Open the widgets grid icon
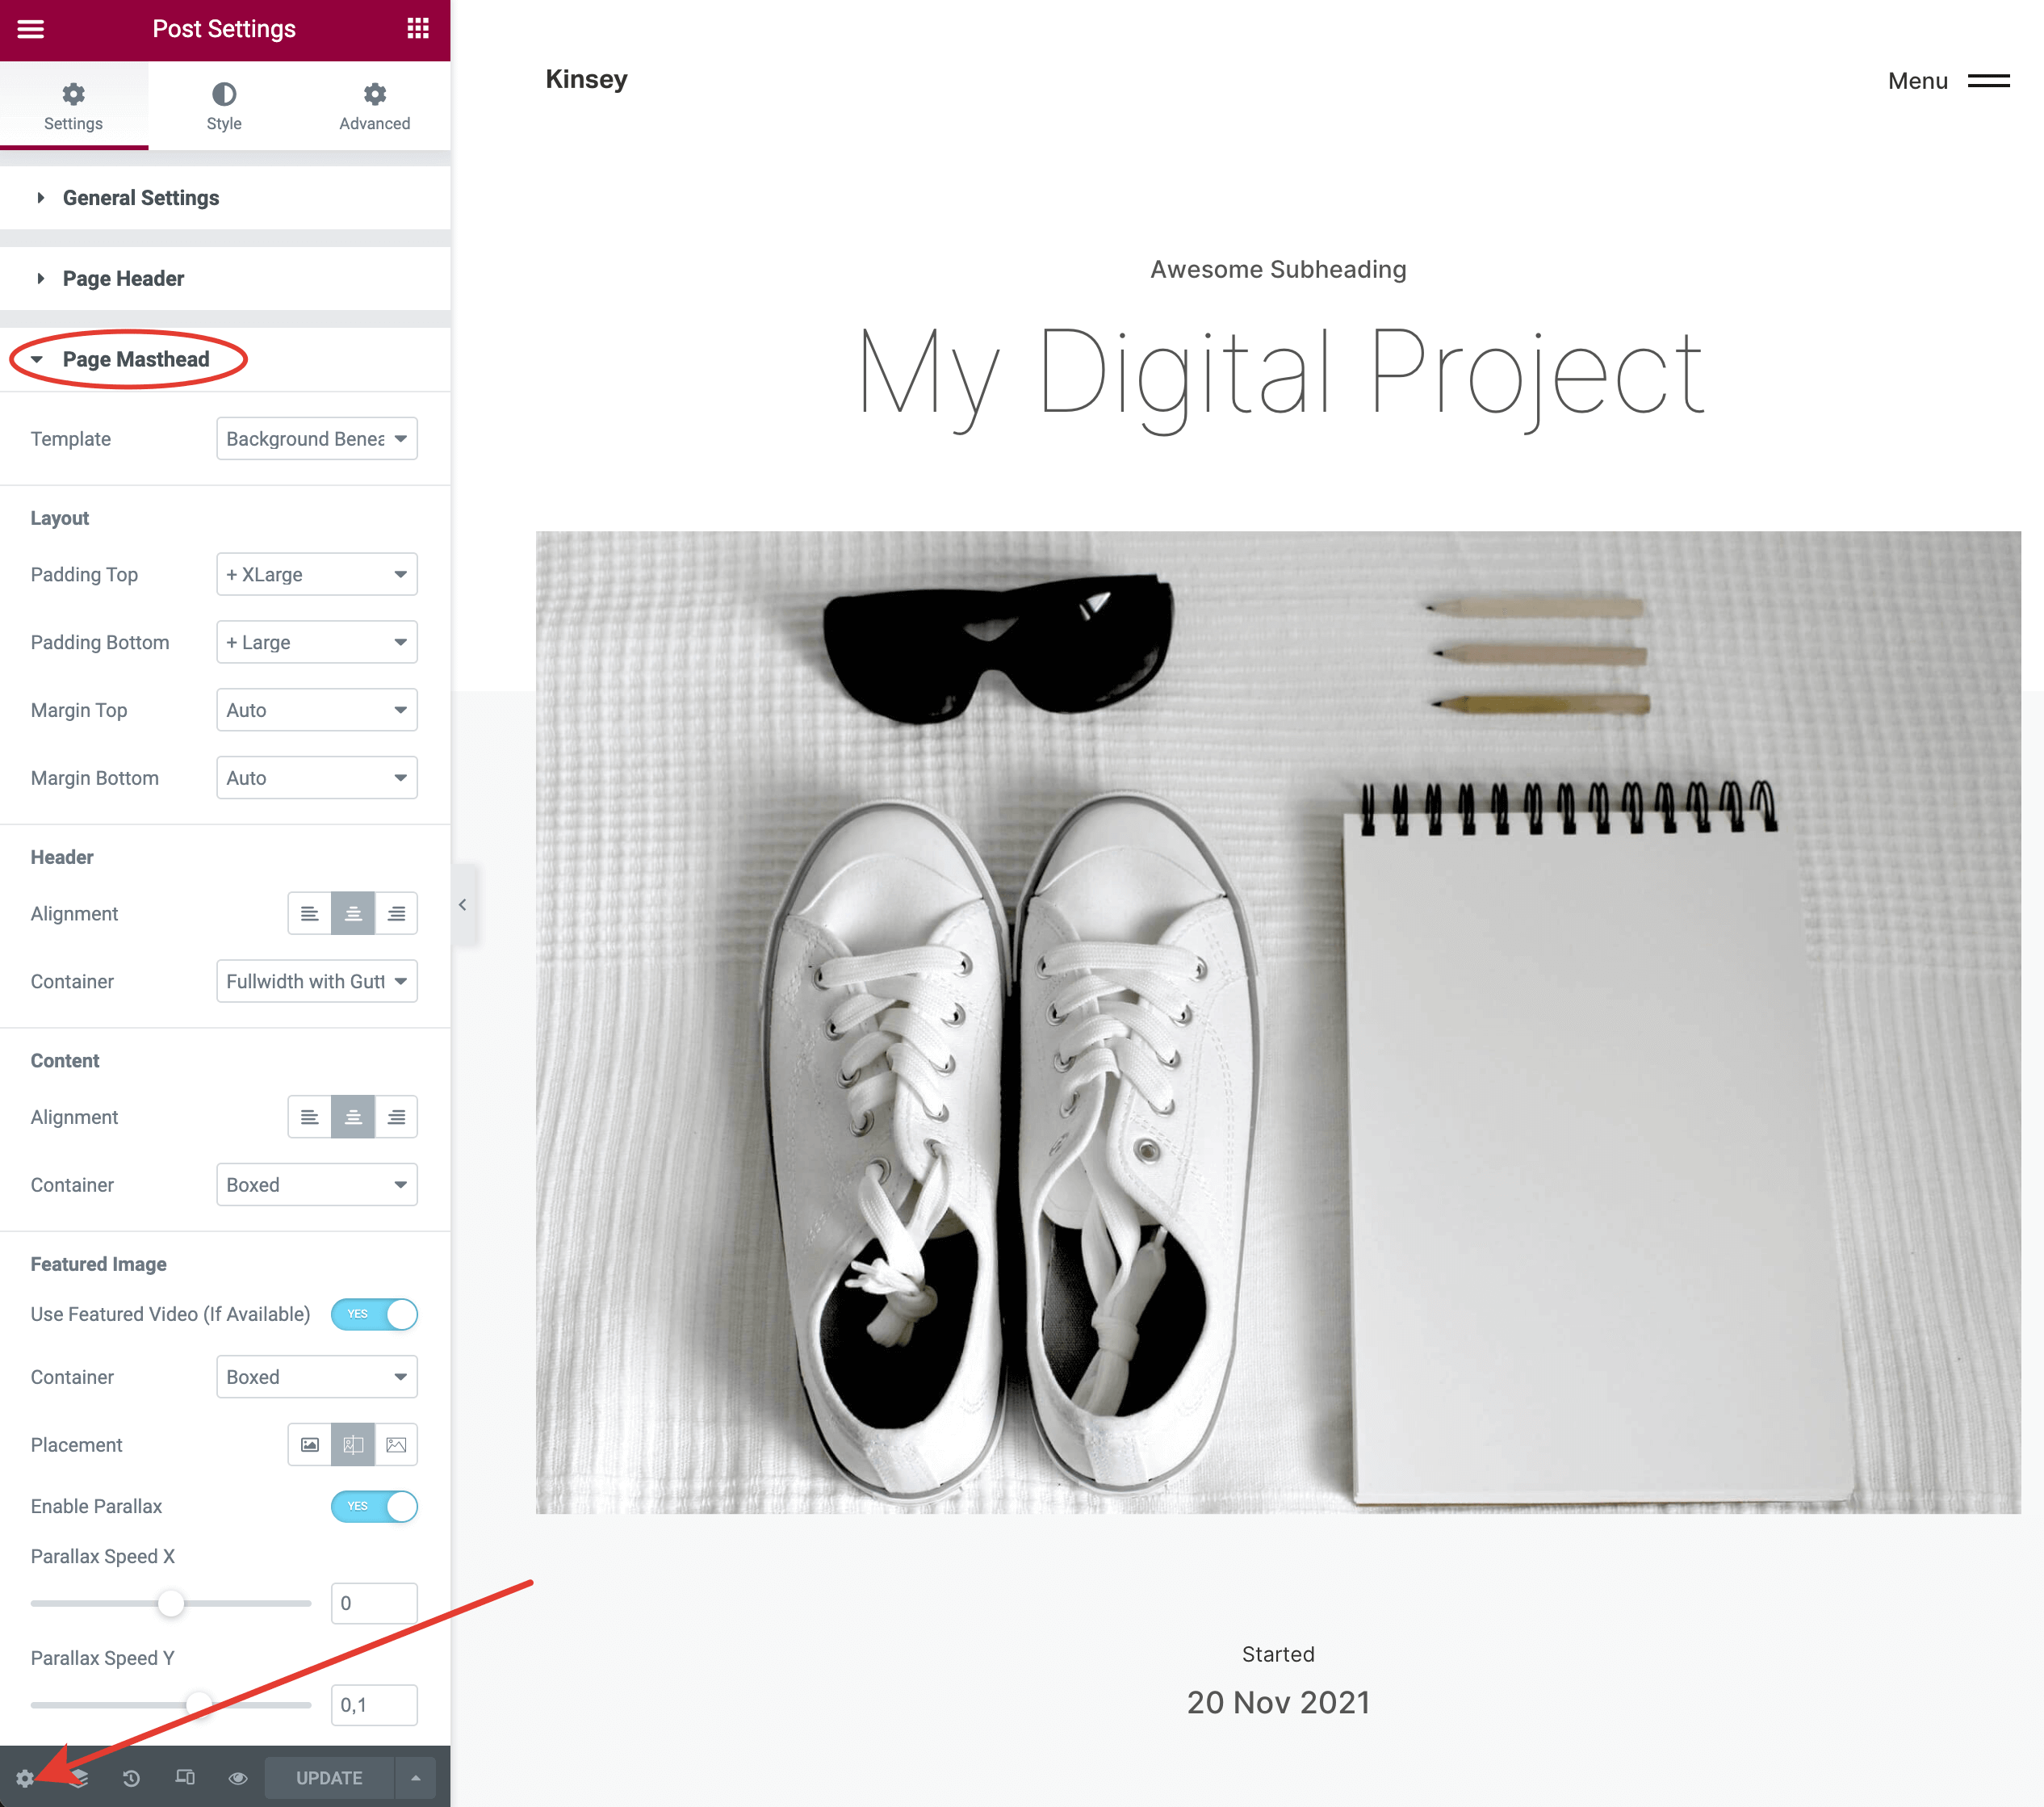The image size is (2044, 1807). point(418,29)
